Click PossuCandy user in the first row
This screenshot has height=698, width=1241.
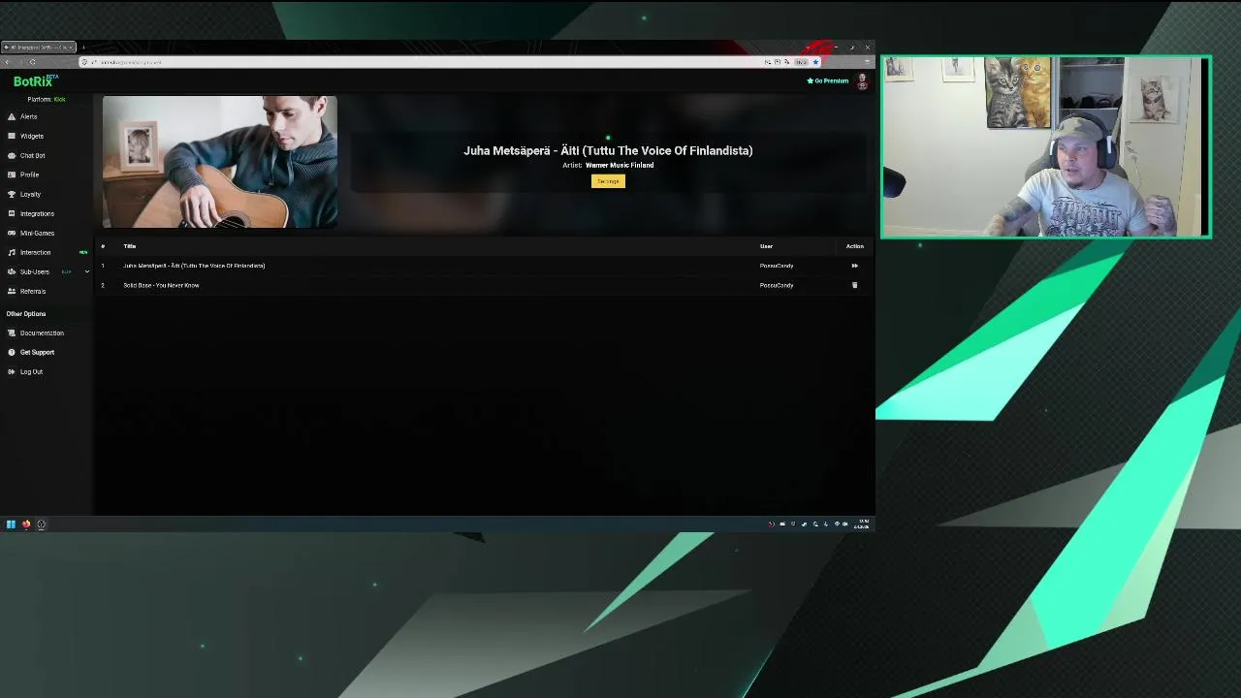[777, 266]
